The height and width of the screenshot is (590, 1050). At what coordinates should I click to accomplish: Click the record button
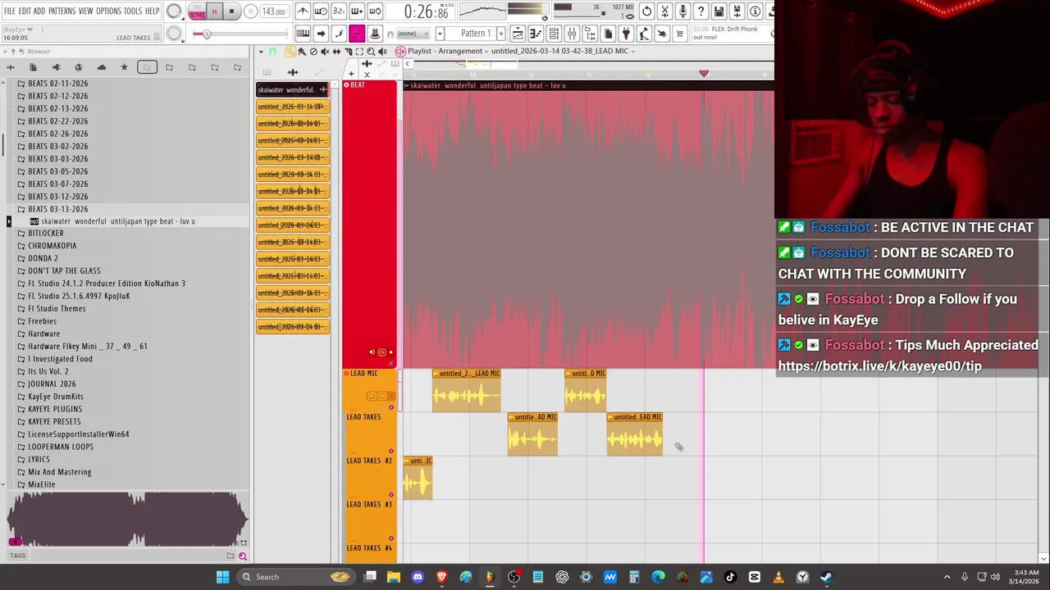tap(251, 11)
